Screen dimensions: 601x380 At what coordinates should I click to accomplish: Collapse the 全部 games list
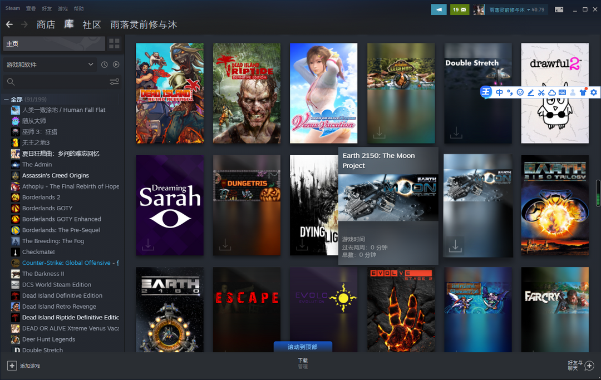point(6,100)
